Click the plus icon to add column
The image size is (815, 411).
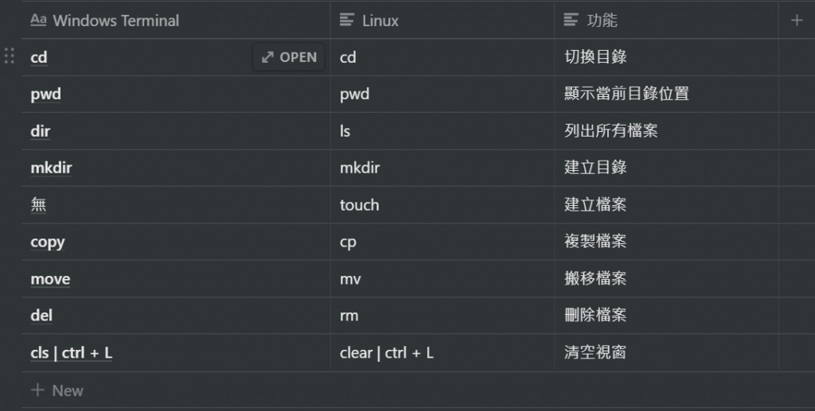(796, 20)
